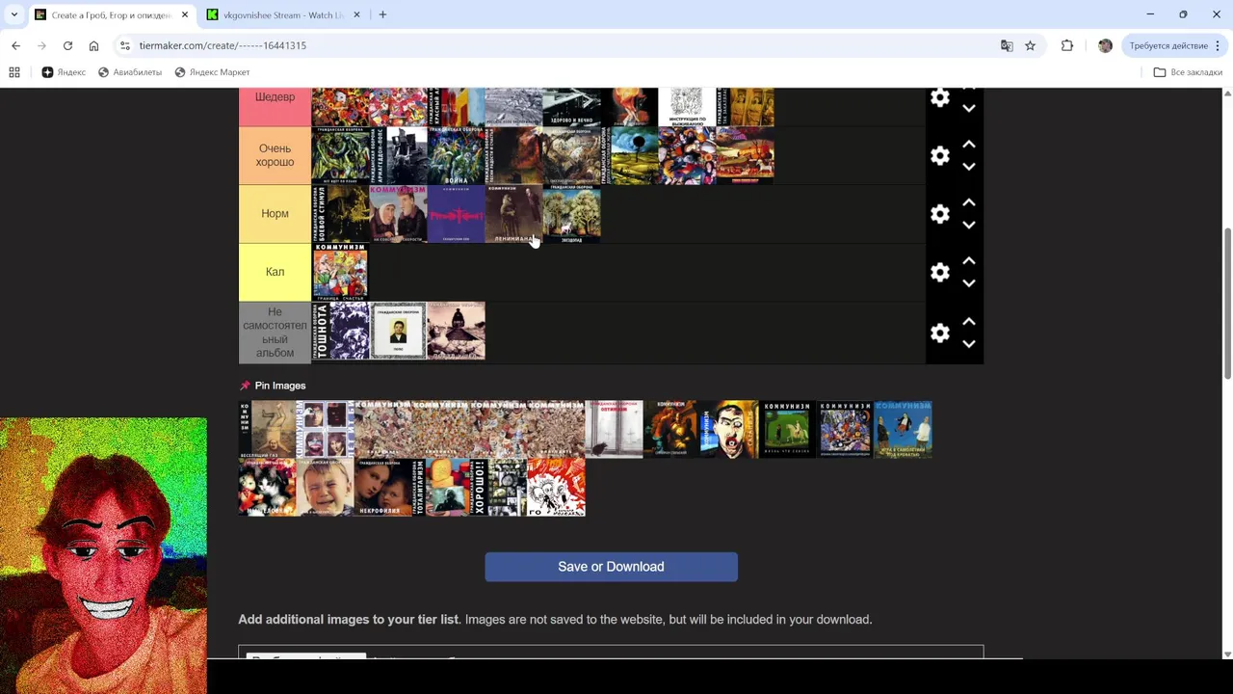Select the Граница счастья cover in Кал
The width and height of the screenshot is (1233, 694).
(x=340, y=272)
